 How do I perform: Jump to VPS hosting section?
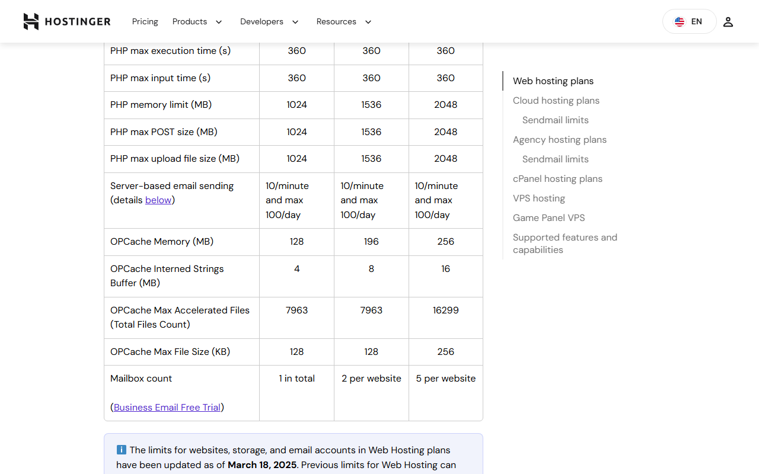tap(539, 198)
